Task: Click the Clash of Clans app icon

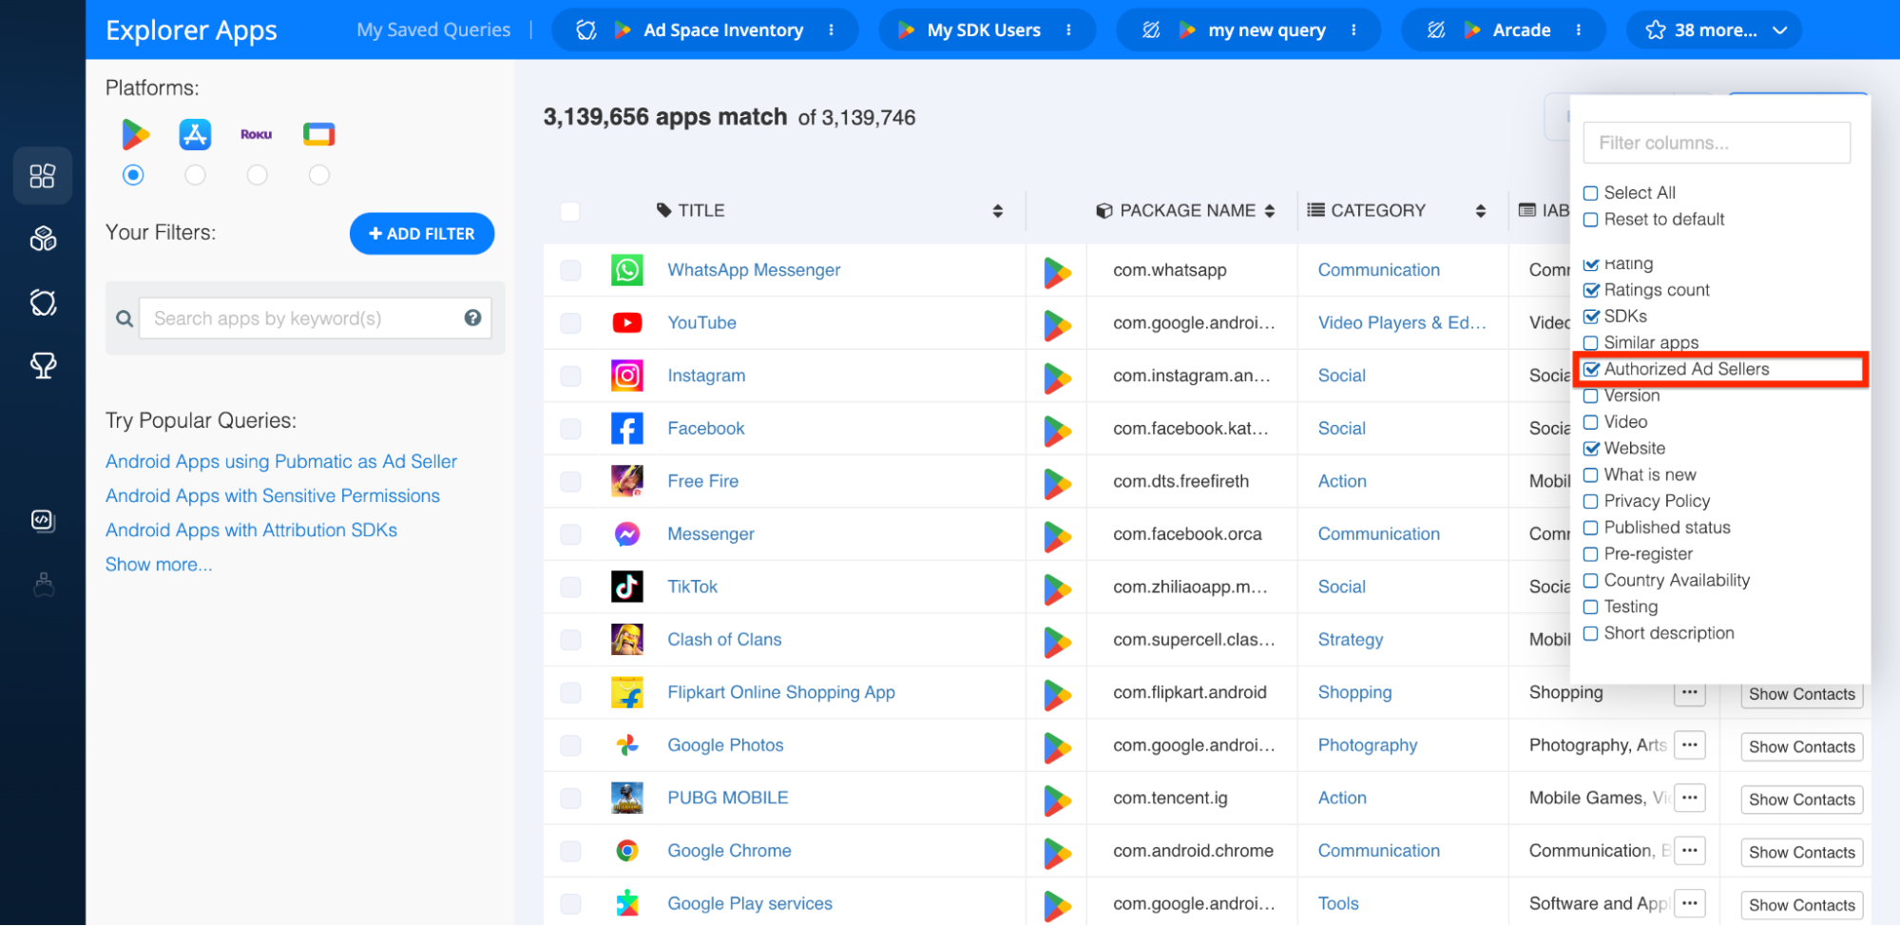Action: (x=627, y=640)
